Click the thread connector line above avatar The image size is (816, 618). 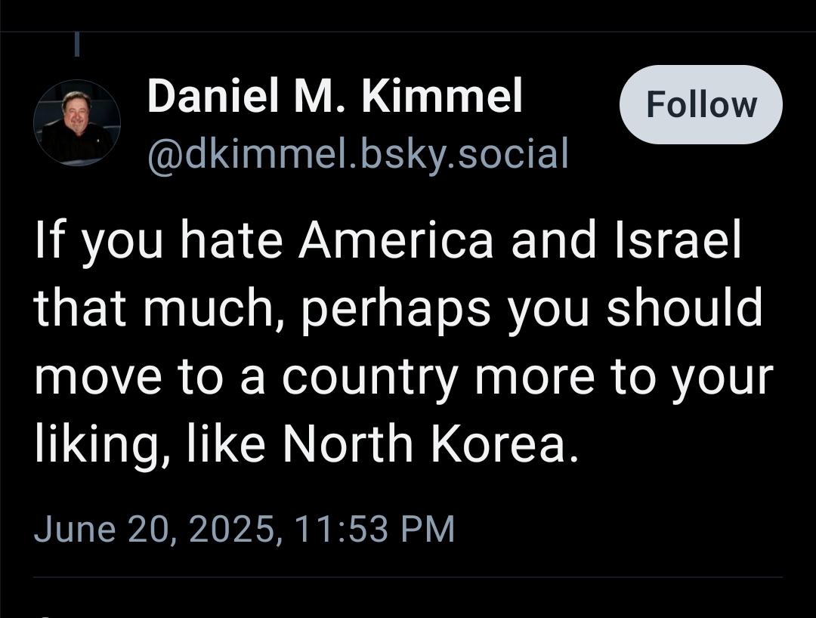pyautogui.click(x=77, y=44)
